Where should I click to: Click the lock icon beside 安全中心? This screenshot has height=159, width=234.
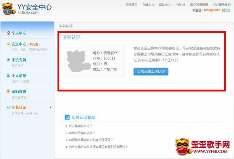pyautogui.click(x=8, y=44)
